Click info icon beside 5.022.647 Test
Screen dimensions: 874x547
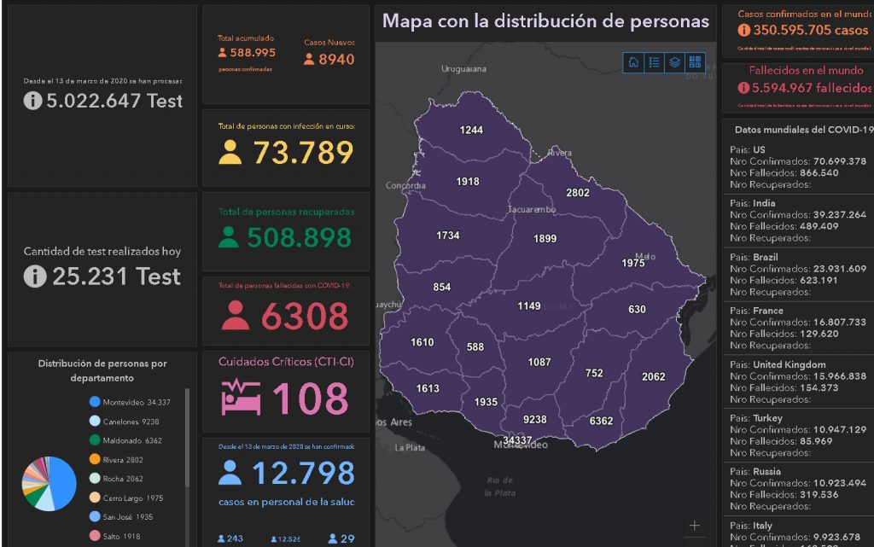(x=32, y=100)
